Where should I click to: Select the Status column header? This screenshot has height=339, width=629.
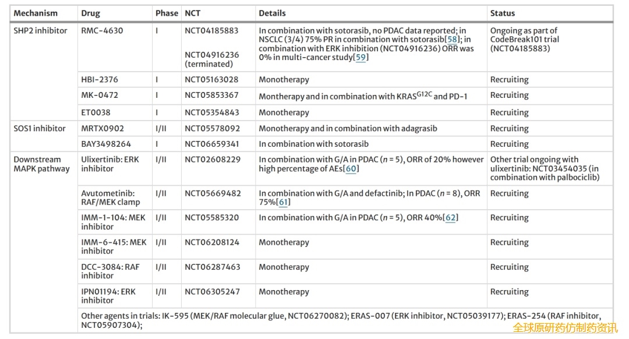[503, 13]
